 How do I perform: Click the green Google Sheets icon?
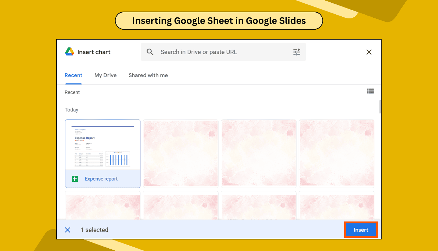point(75,178)
